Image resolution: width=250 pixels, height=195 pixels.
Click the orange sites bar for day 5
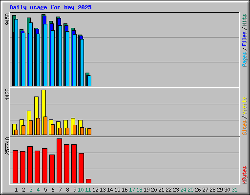[x=45, y=126]
